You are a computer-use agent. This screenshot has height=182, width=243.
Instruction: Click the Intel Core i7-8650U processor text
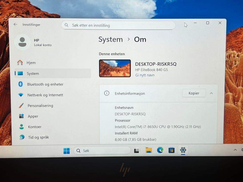tap(158, 127)
